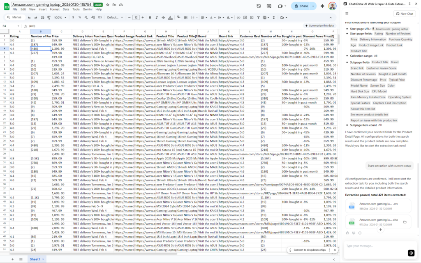This screenshot has height=263, width=421.
Task: Open the zoom 100% dropdown
Action: coord(60,17)
